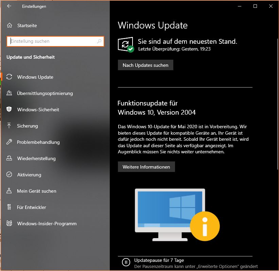The height and width of the screenshot is (271, 279).
Task: Open the Problembehandlung page
Action: point(38,142)
